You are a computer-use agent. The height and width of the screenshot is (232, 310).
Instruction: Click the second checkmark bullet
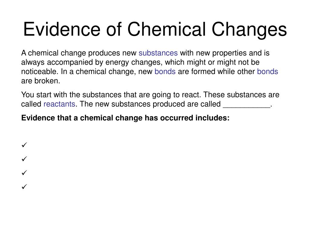pos(24,159)
